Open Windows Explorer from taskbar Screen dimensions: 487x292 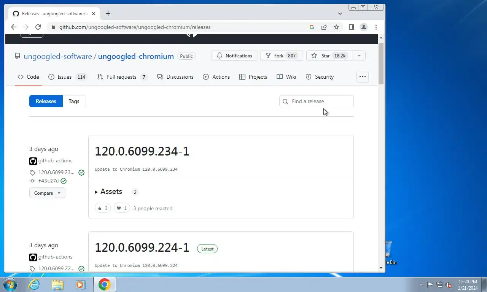pyautogui.click(x=57, y=284)
